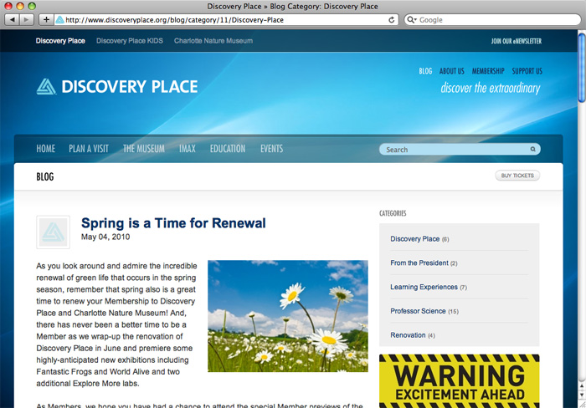
Task: Open the daisy field photo
Action: 288,316
